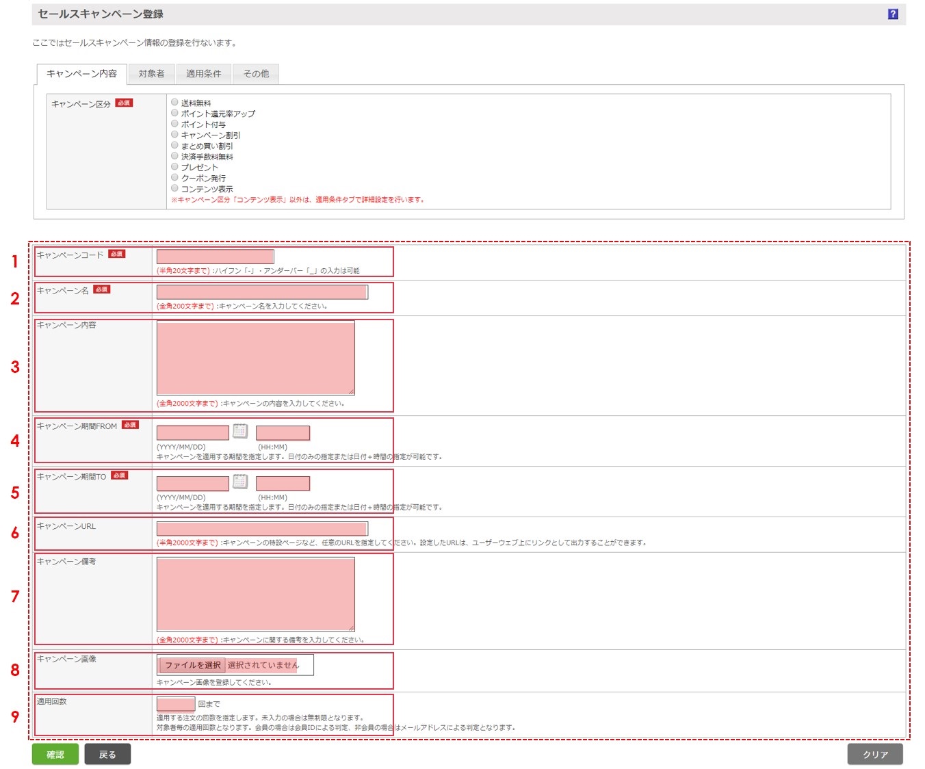The height and width of the screenshot is (769, 925).
Task: Click the ファイルを選択 button
Action: pos(192,665)
